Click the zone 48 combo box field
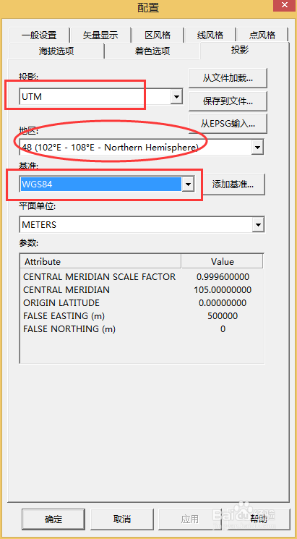Image resolution: width=297 pixels, height=539 pixels. pos(142,148)
